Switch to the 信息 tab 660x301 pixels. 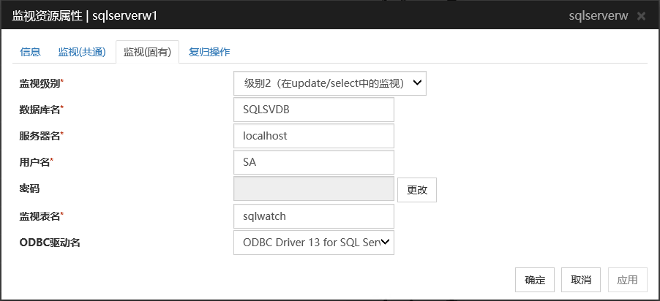(30, 52)
